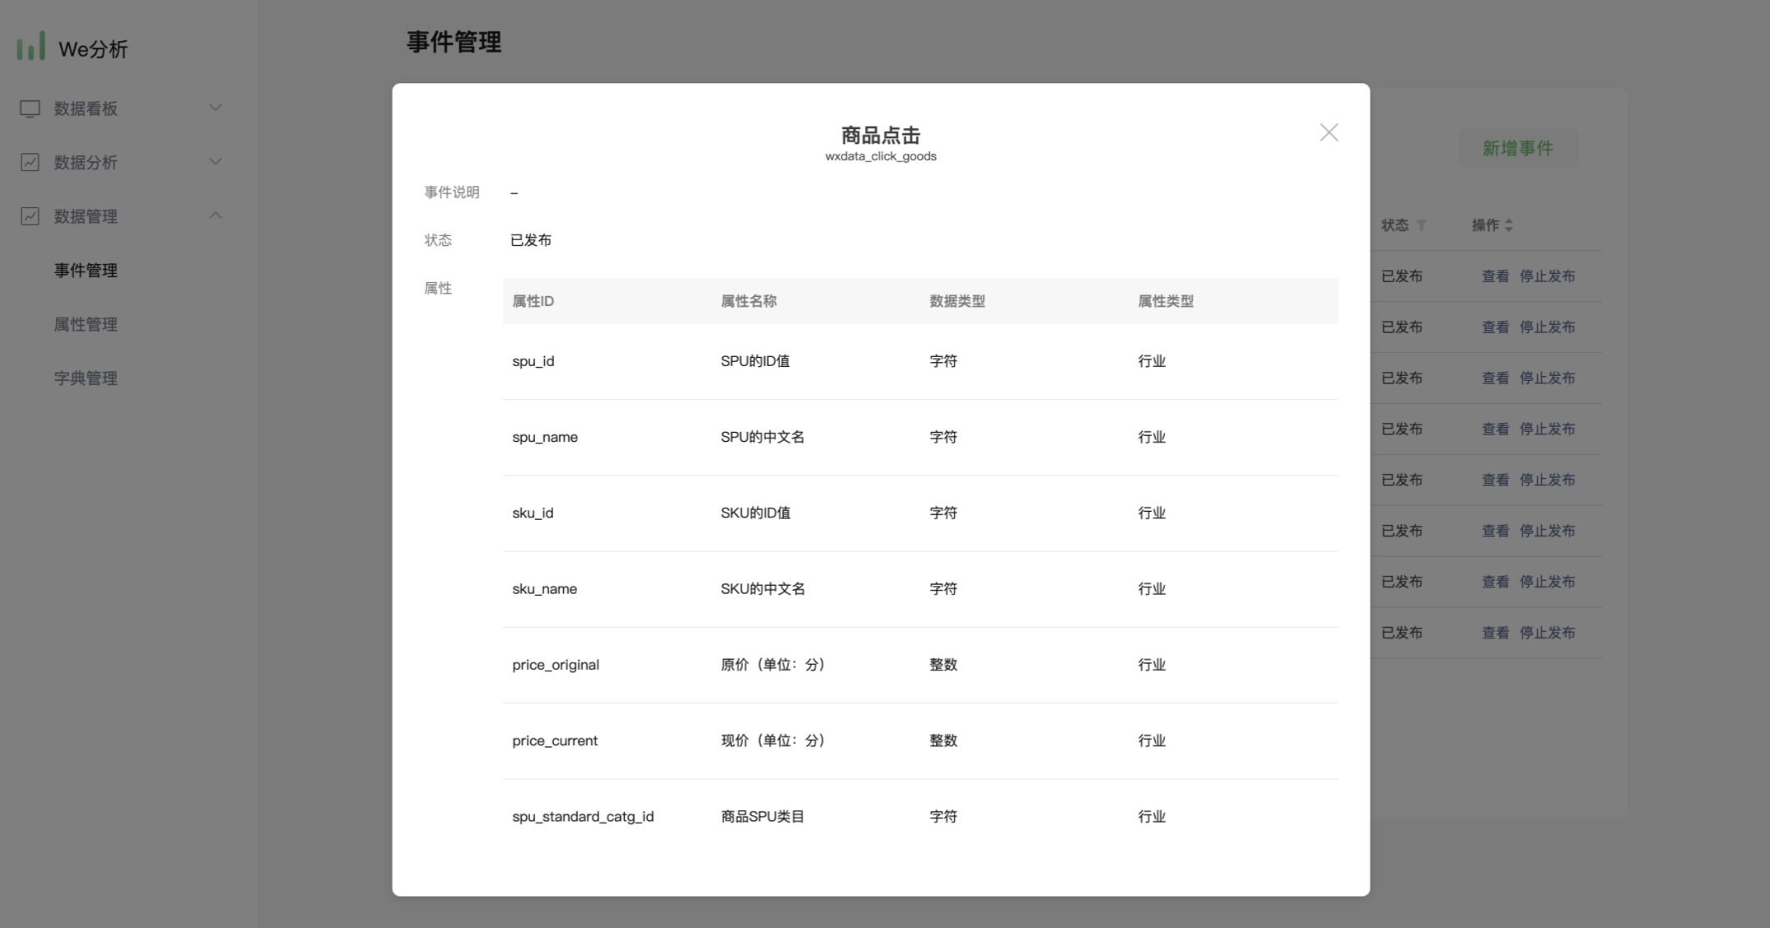Click the 数据分析 chart icon
This screenshot has width=1770, height=928.
click(x=30, y=162)
